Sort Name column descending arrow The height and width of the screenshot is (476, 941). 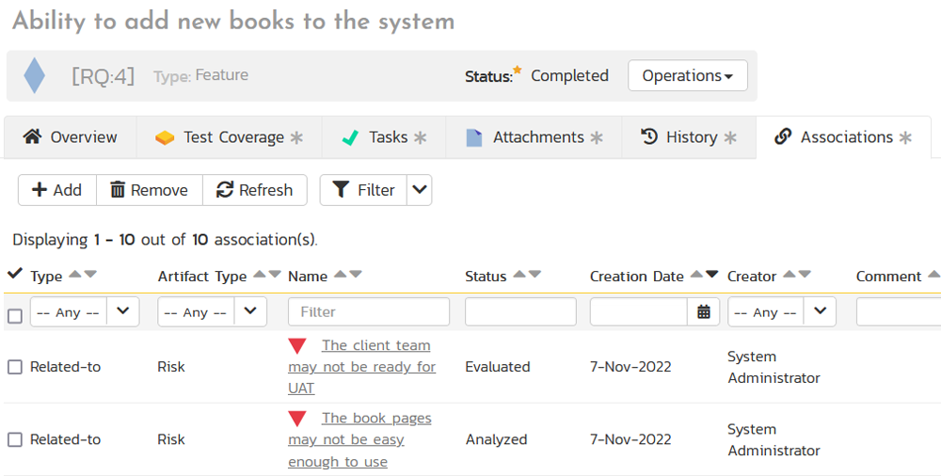click(356, 275)
